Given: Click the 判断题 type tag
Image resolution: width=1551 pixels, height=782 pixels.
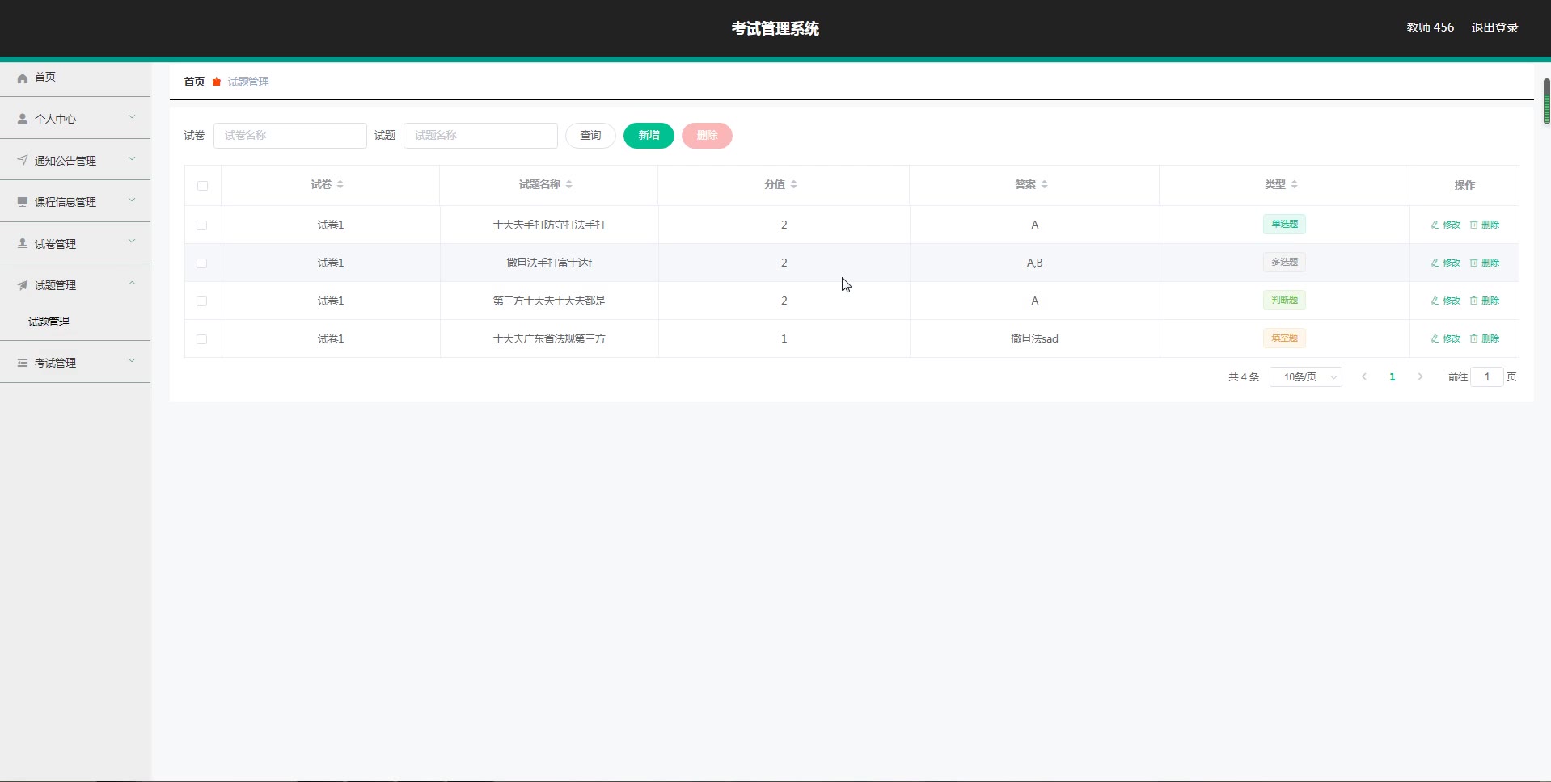Looking at the screenshot, I should pos(1284,301).
